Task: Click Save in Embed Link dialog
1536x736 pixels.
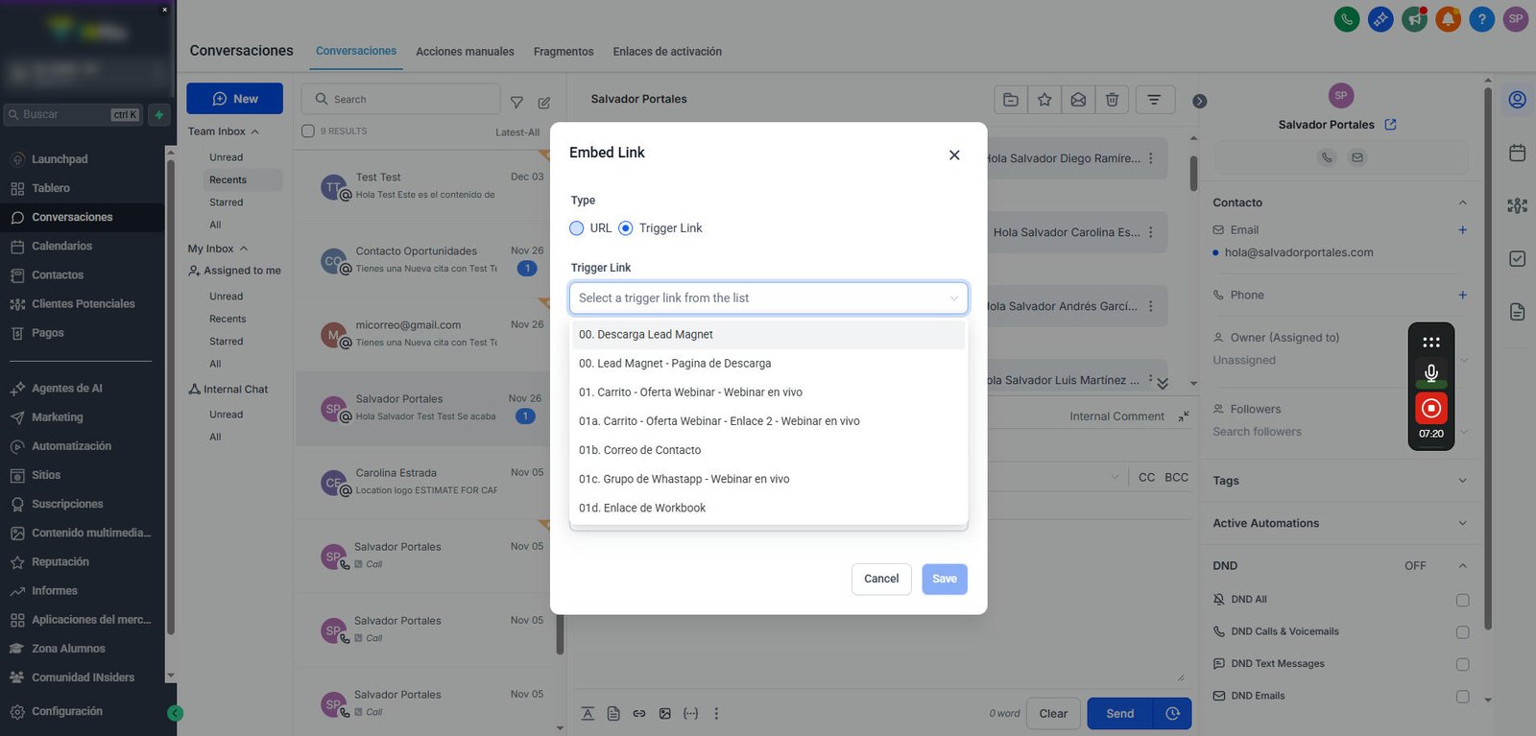Action: click(945, 579)
